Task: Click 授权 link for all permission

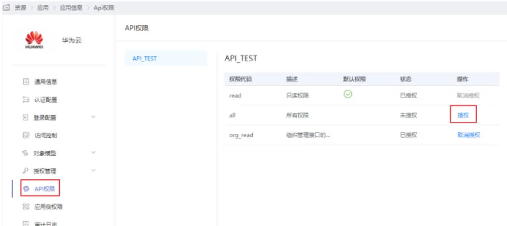Action: pos(463,115)
